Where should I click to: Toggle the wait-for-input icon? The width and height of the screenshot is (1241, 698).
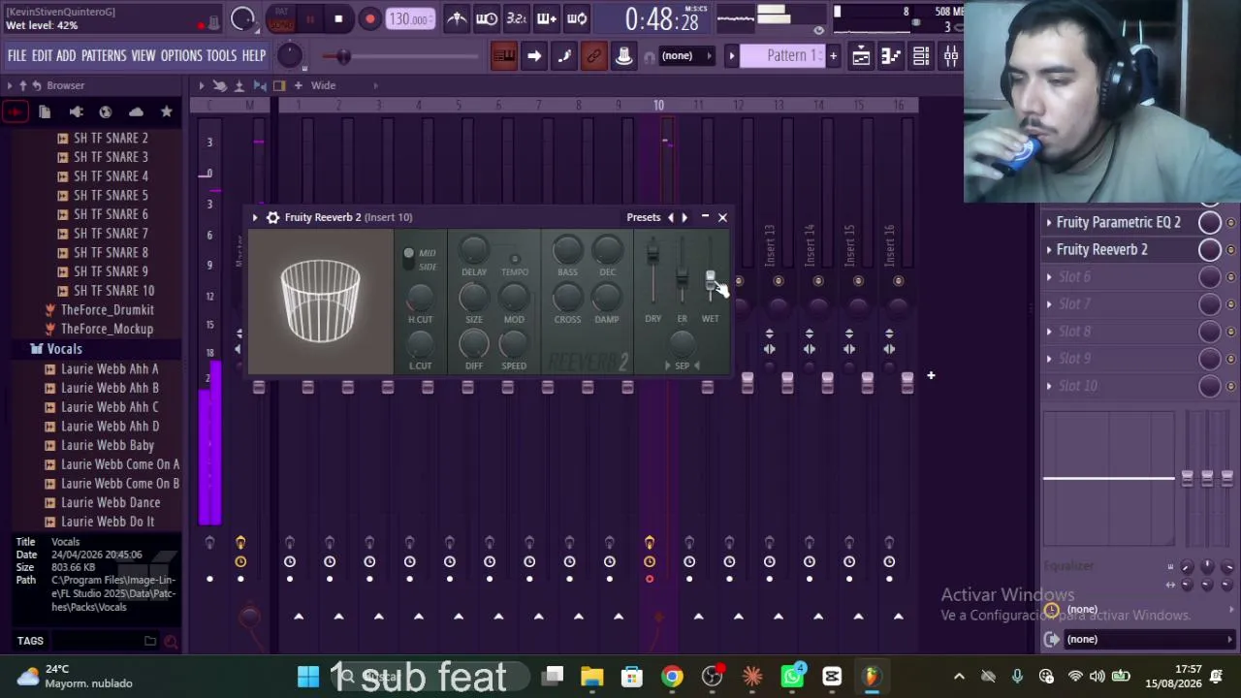487,18
